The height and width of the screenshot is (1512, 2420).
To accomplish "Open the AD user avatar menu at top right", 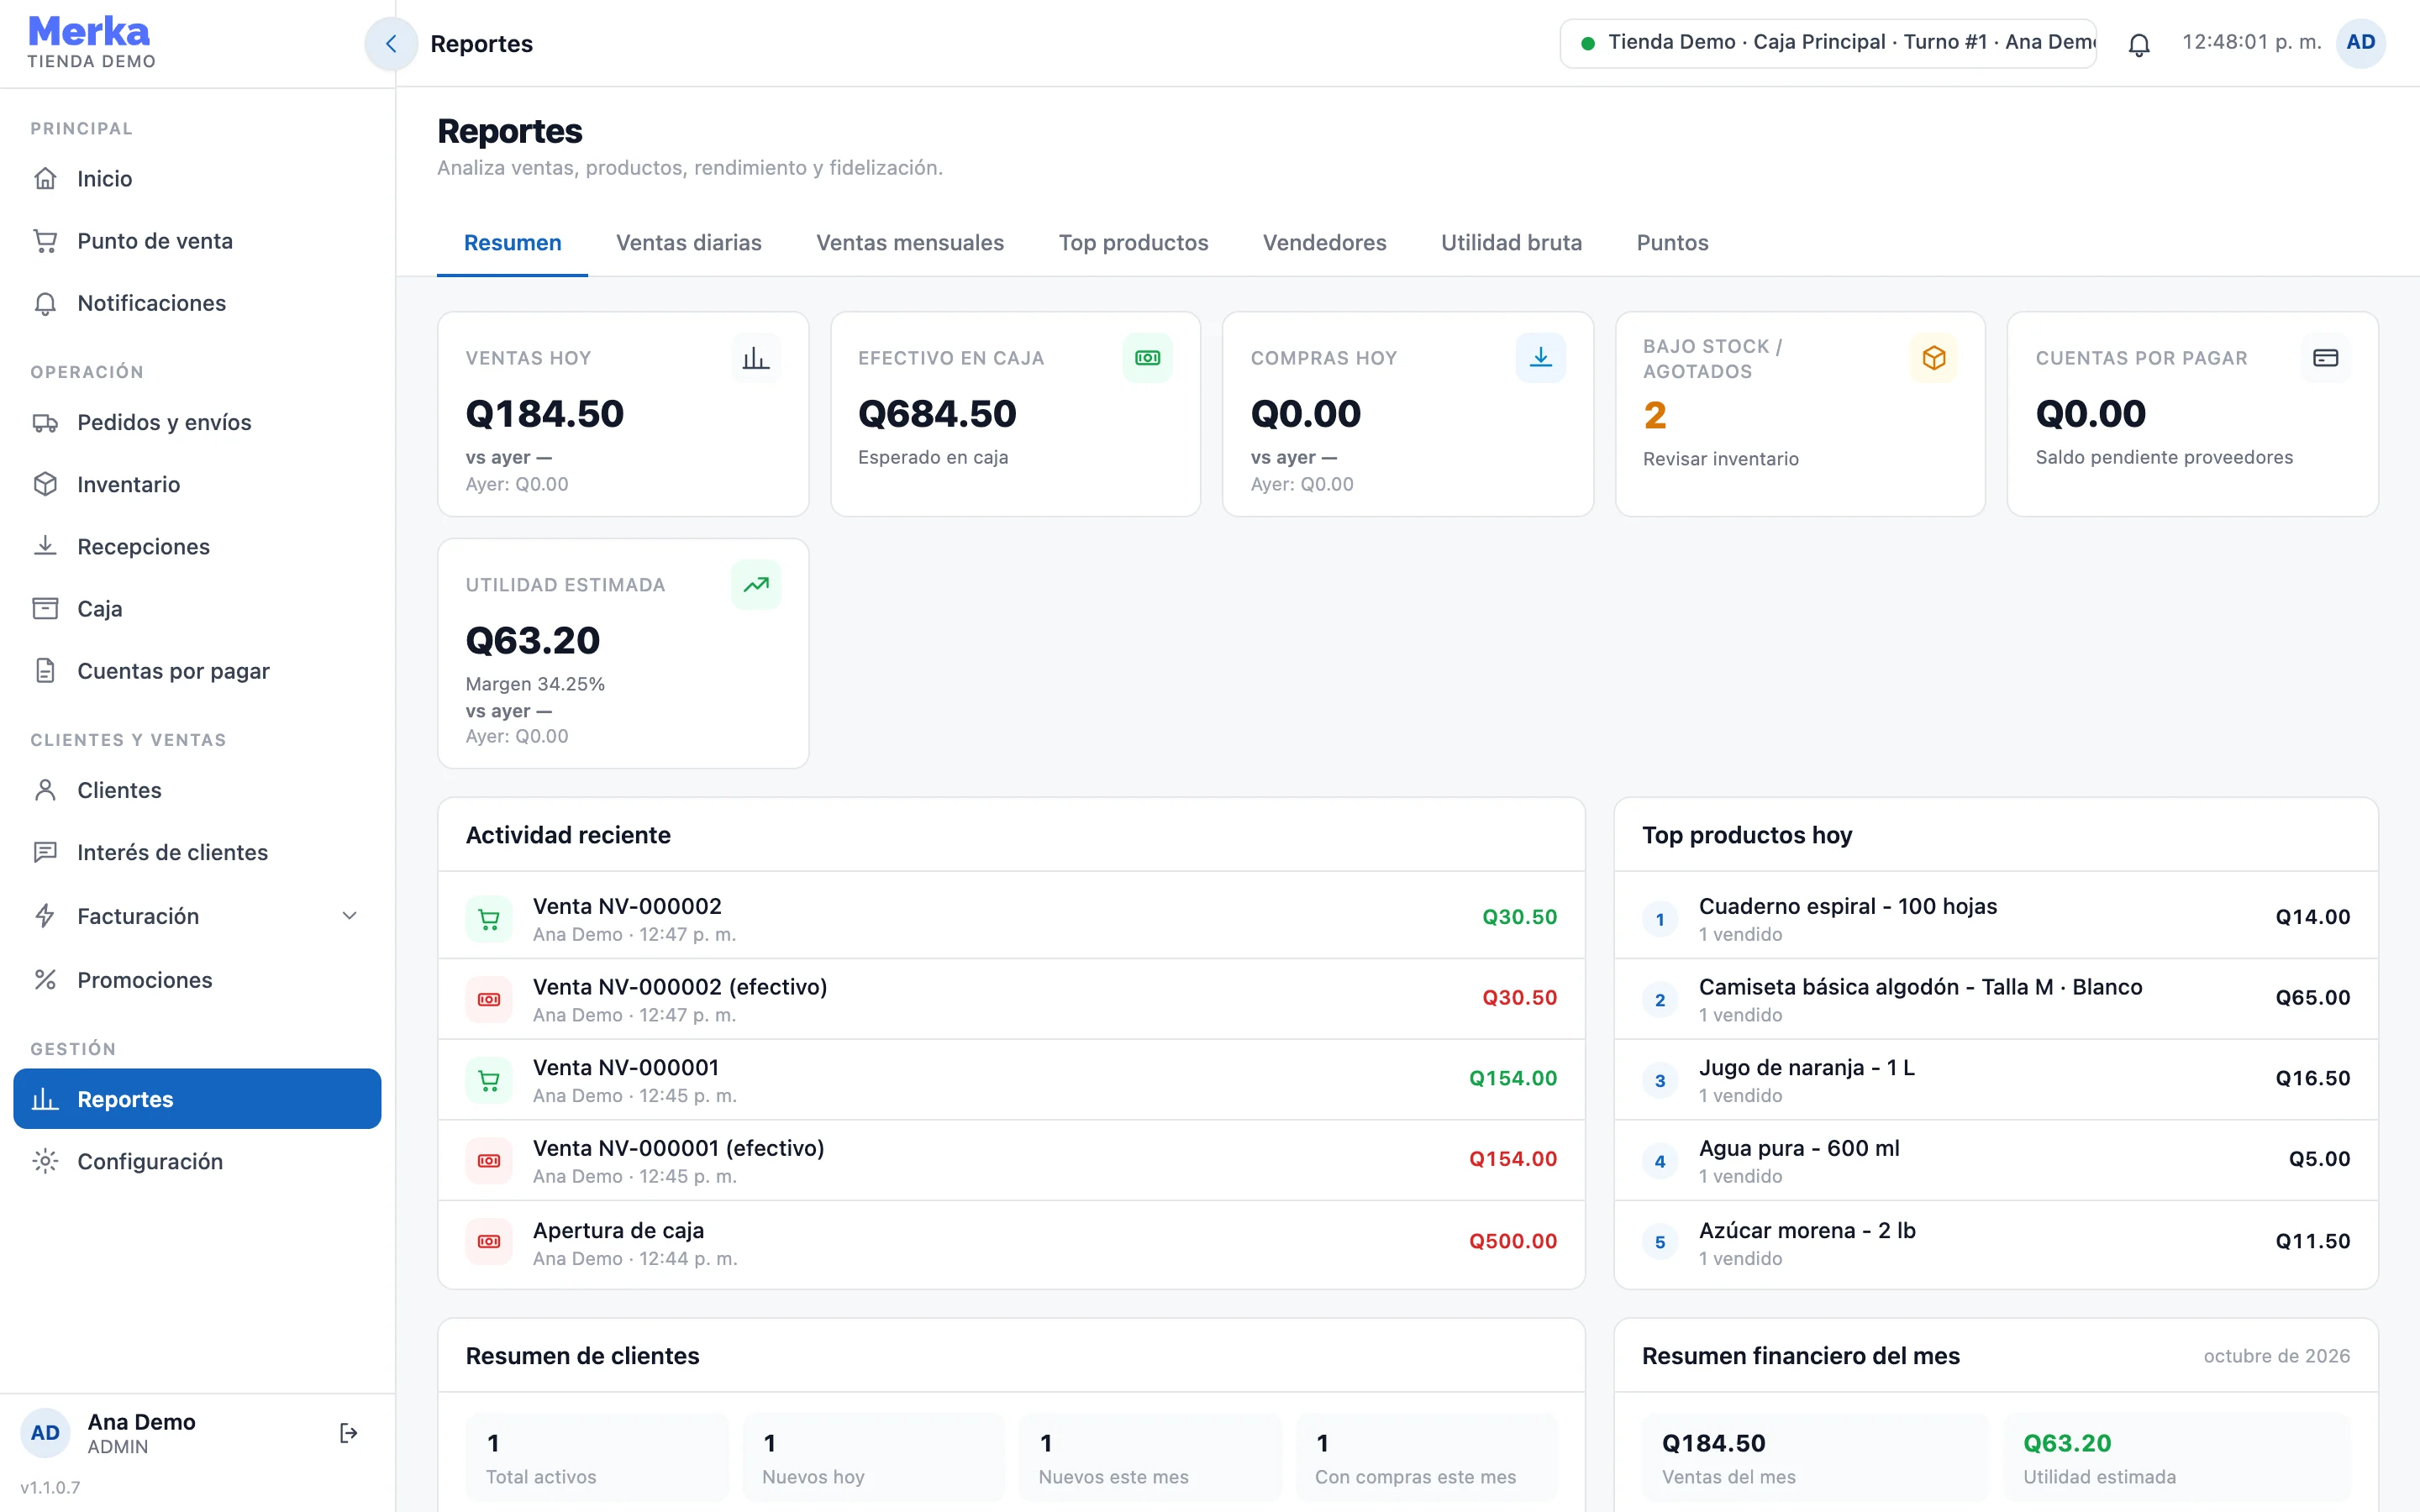I will 2360,43.
